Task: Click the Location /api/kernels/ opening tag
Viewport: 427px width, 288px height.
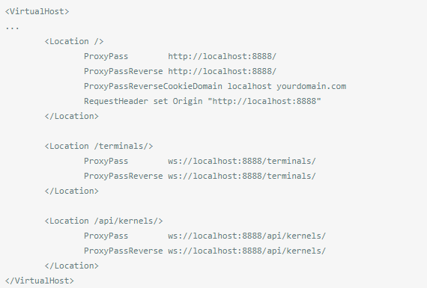Action: [104, 221]
